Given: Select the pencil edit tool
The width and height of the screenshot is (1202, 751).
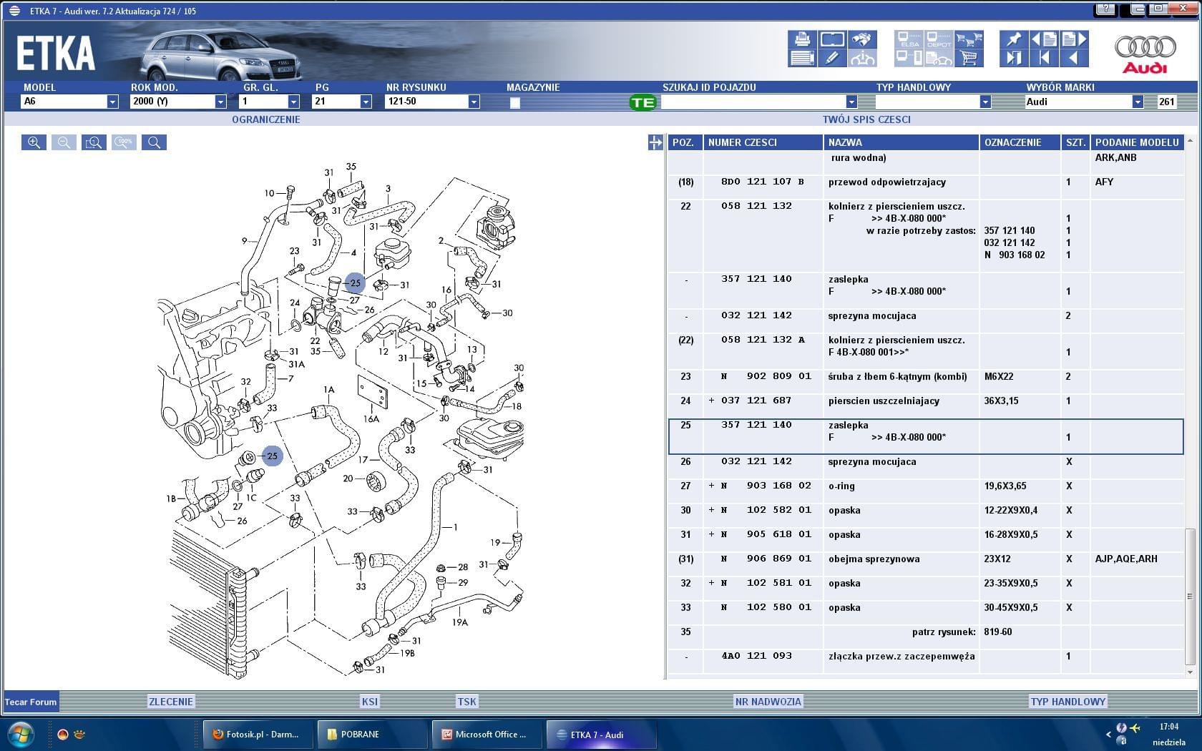Looking at the screenshot, I should [832, 58].
